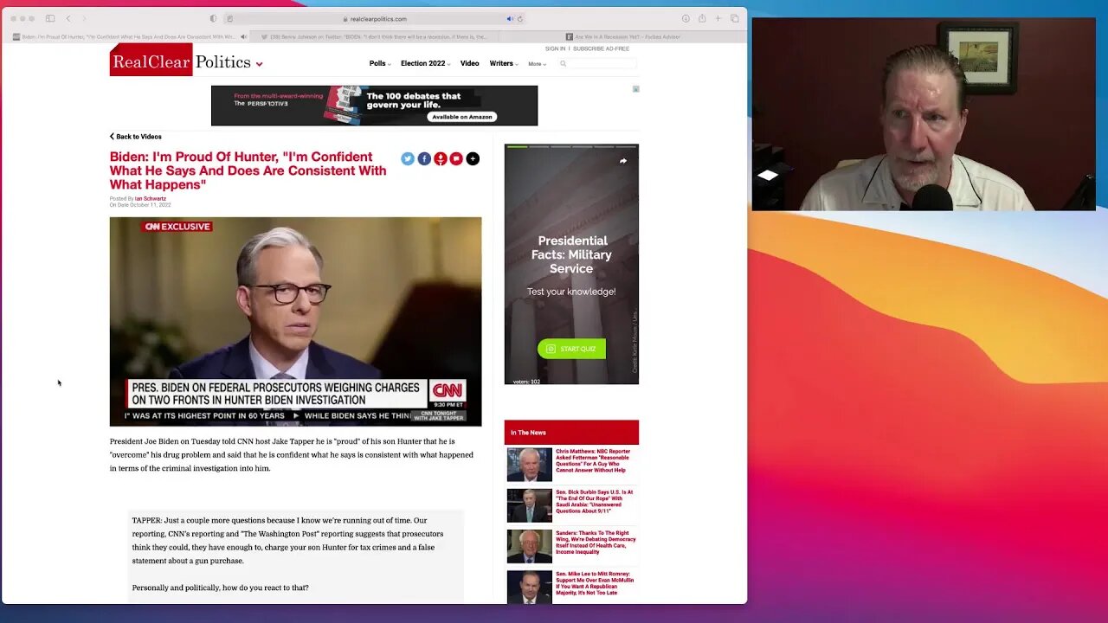The image size is (1108, 623).
Task: Share article on Facebook
Action: 424,158
